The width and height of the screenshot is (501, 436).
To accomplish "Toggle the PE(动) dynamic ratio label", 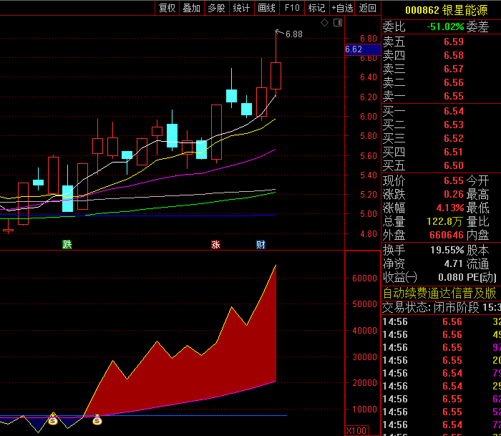I will pyautogui.click(x=483, y=277).
